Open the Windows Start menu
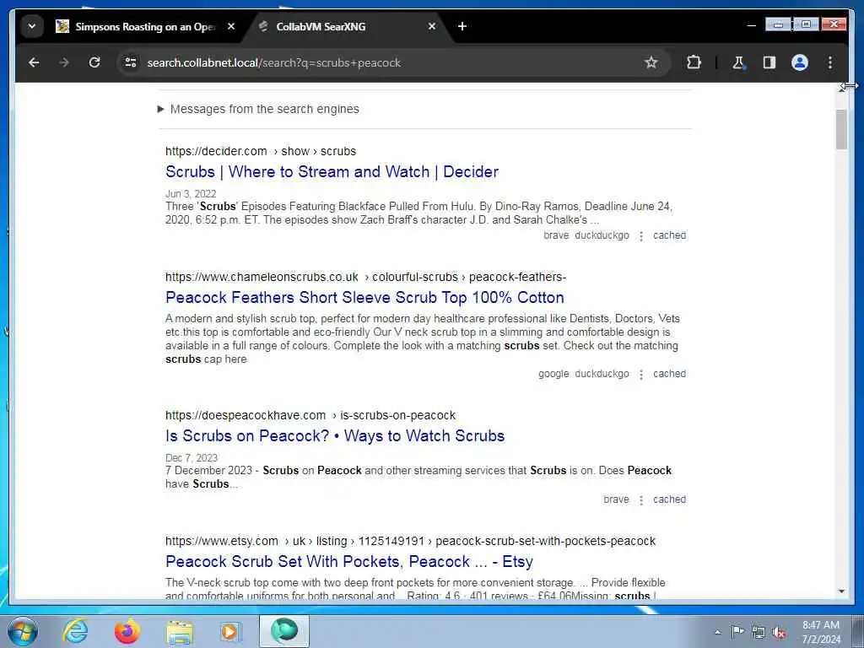 pos(23,631)
